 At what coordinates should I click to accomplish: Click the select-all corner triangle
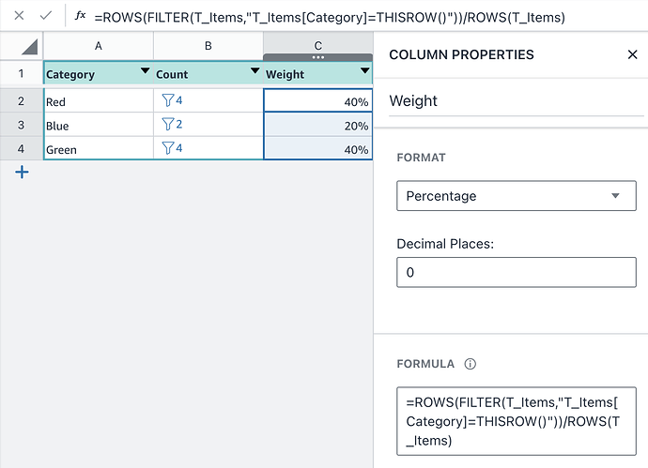(x=29, y=47)
